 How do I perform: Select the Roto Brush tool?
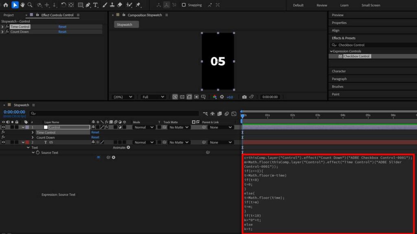[129, 5]
